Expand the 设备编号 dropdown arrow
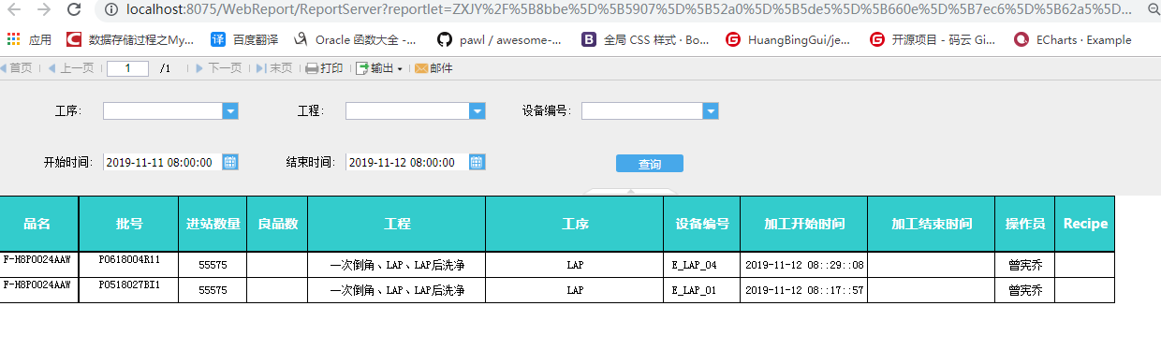This screenshot has width=1161, height=350. click(x=711, y=111)
